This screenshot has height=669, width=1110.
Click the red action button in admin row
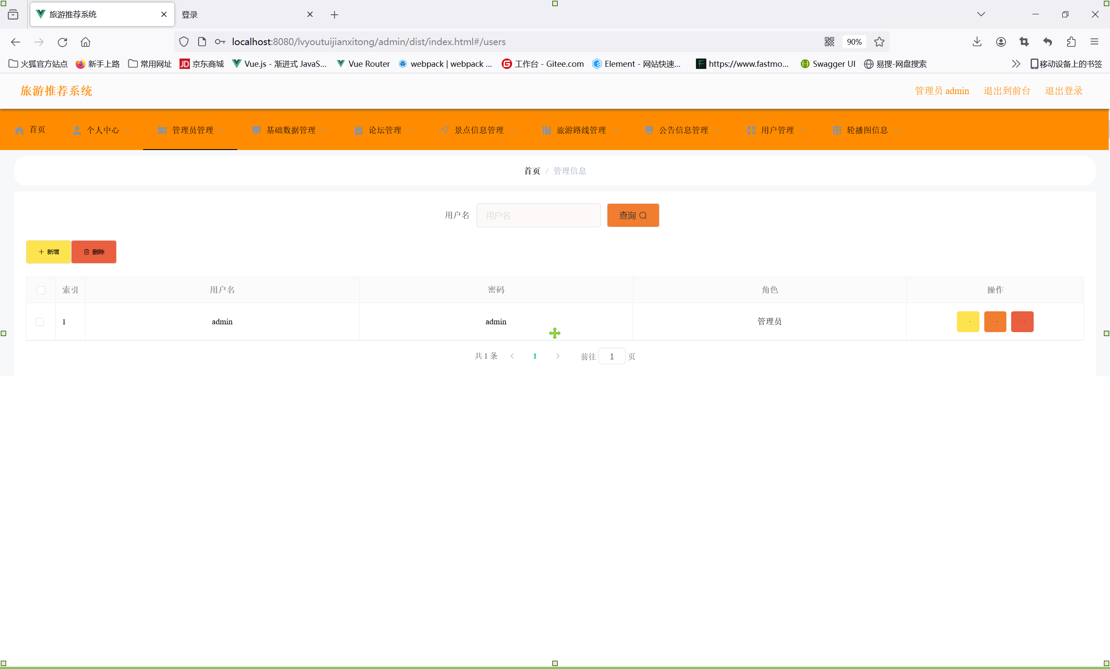pyautogui.click(x=1022, y=322)
